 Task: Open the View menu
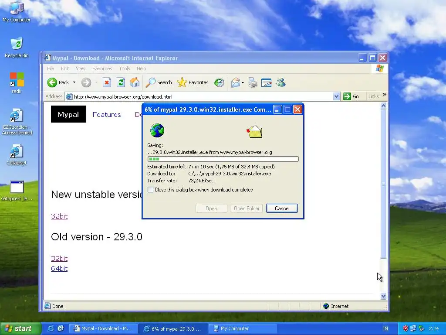point(81,68)
